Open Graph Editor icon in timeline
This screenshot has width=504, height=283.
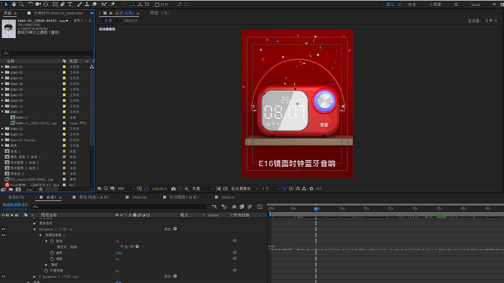pos(260,206)
